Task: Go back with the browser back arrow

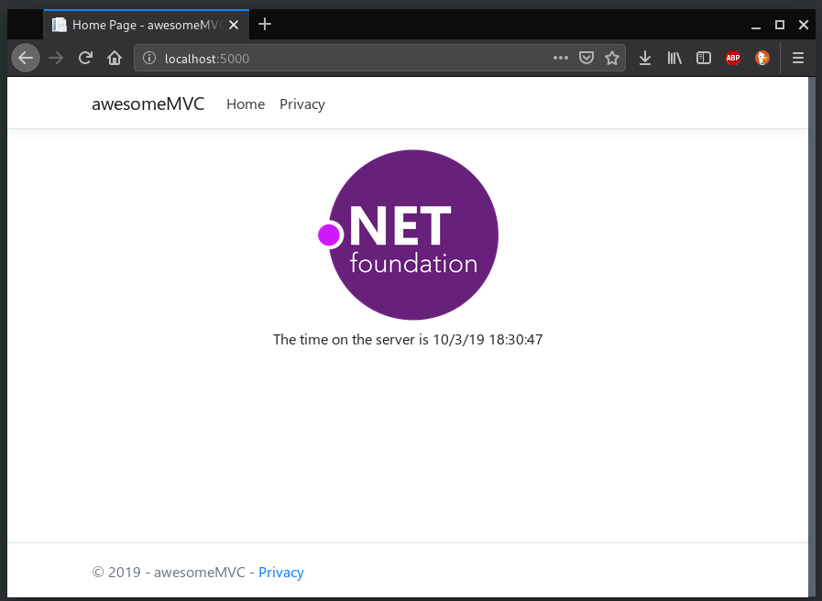Action: pyautogui.click(x=26, y=58)
